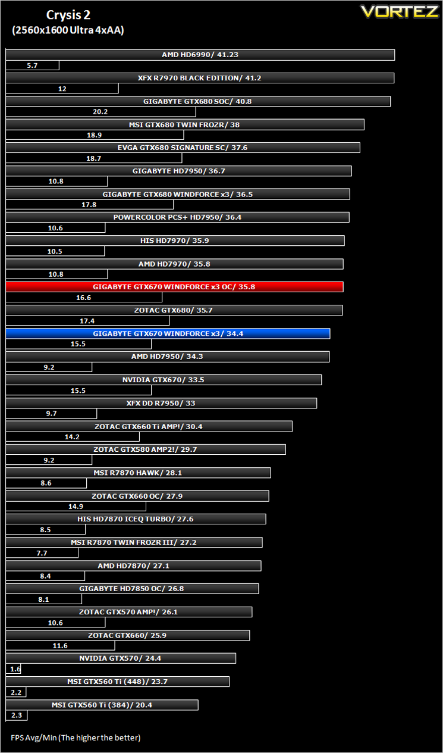Click the "8.5" minimum FPS bar
The height and width of the screenshot is (753, 443).
click(45, 530)
